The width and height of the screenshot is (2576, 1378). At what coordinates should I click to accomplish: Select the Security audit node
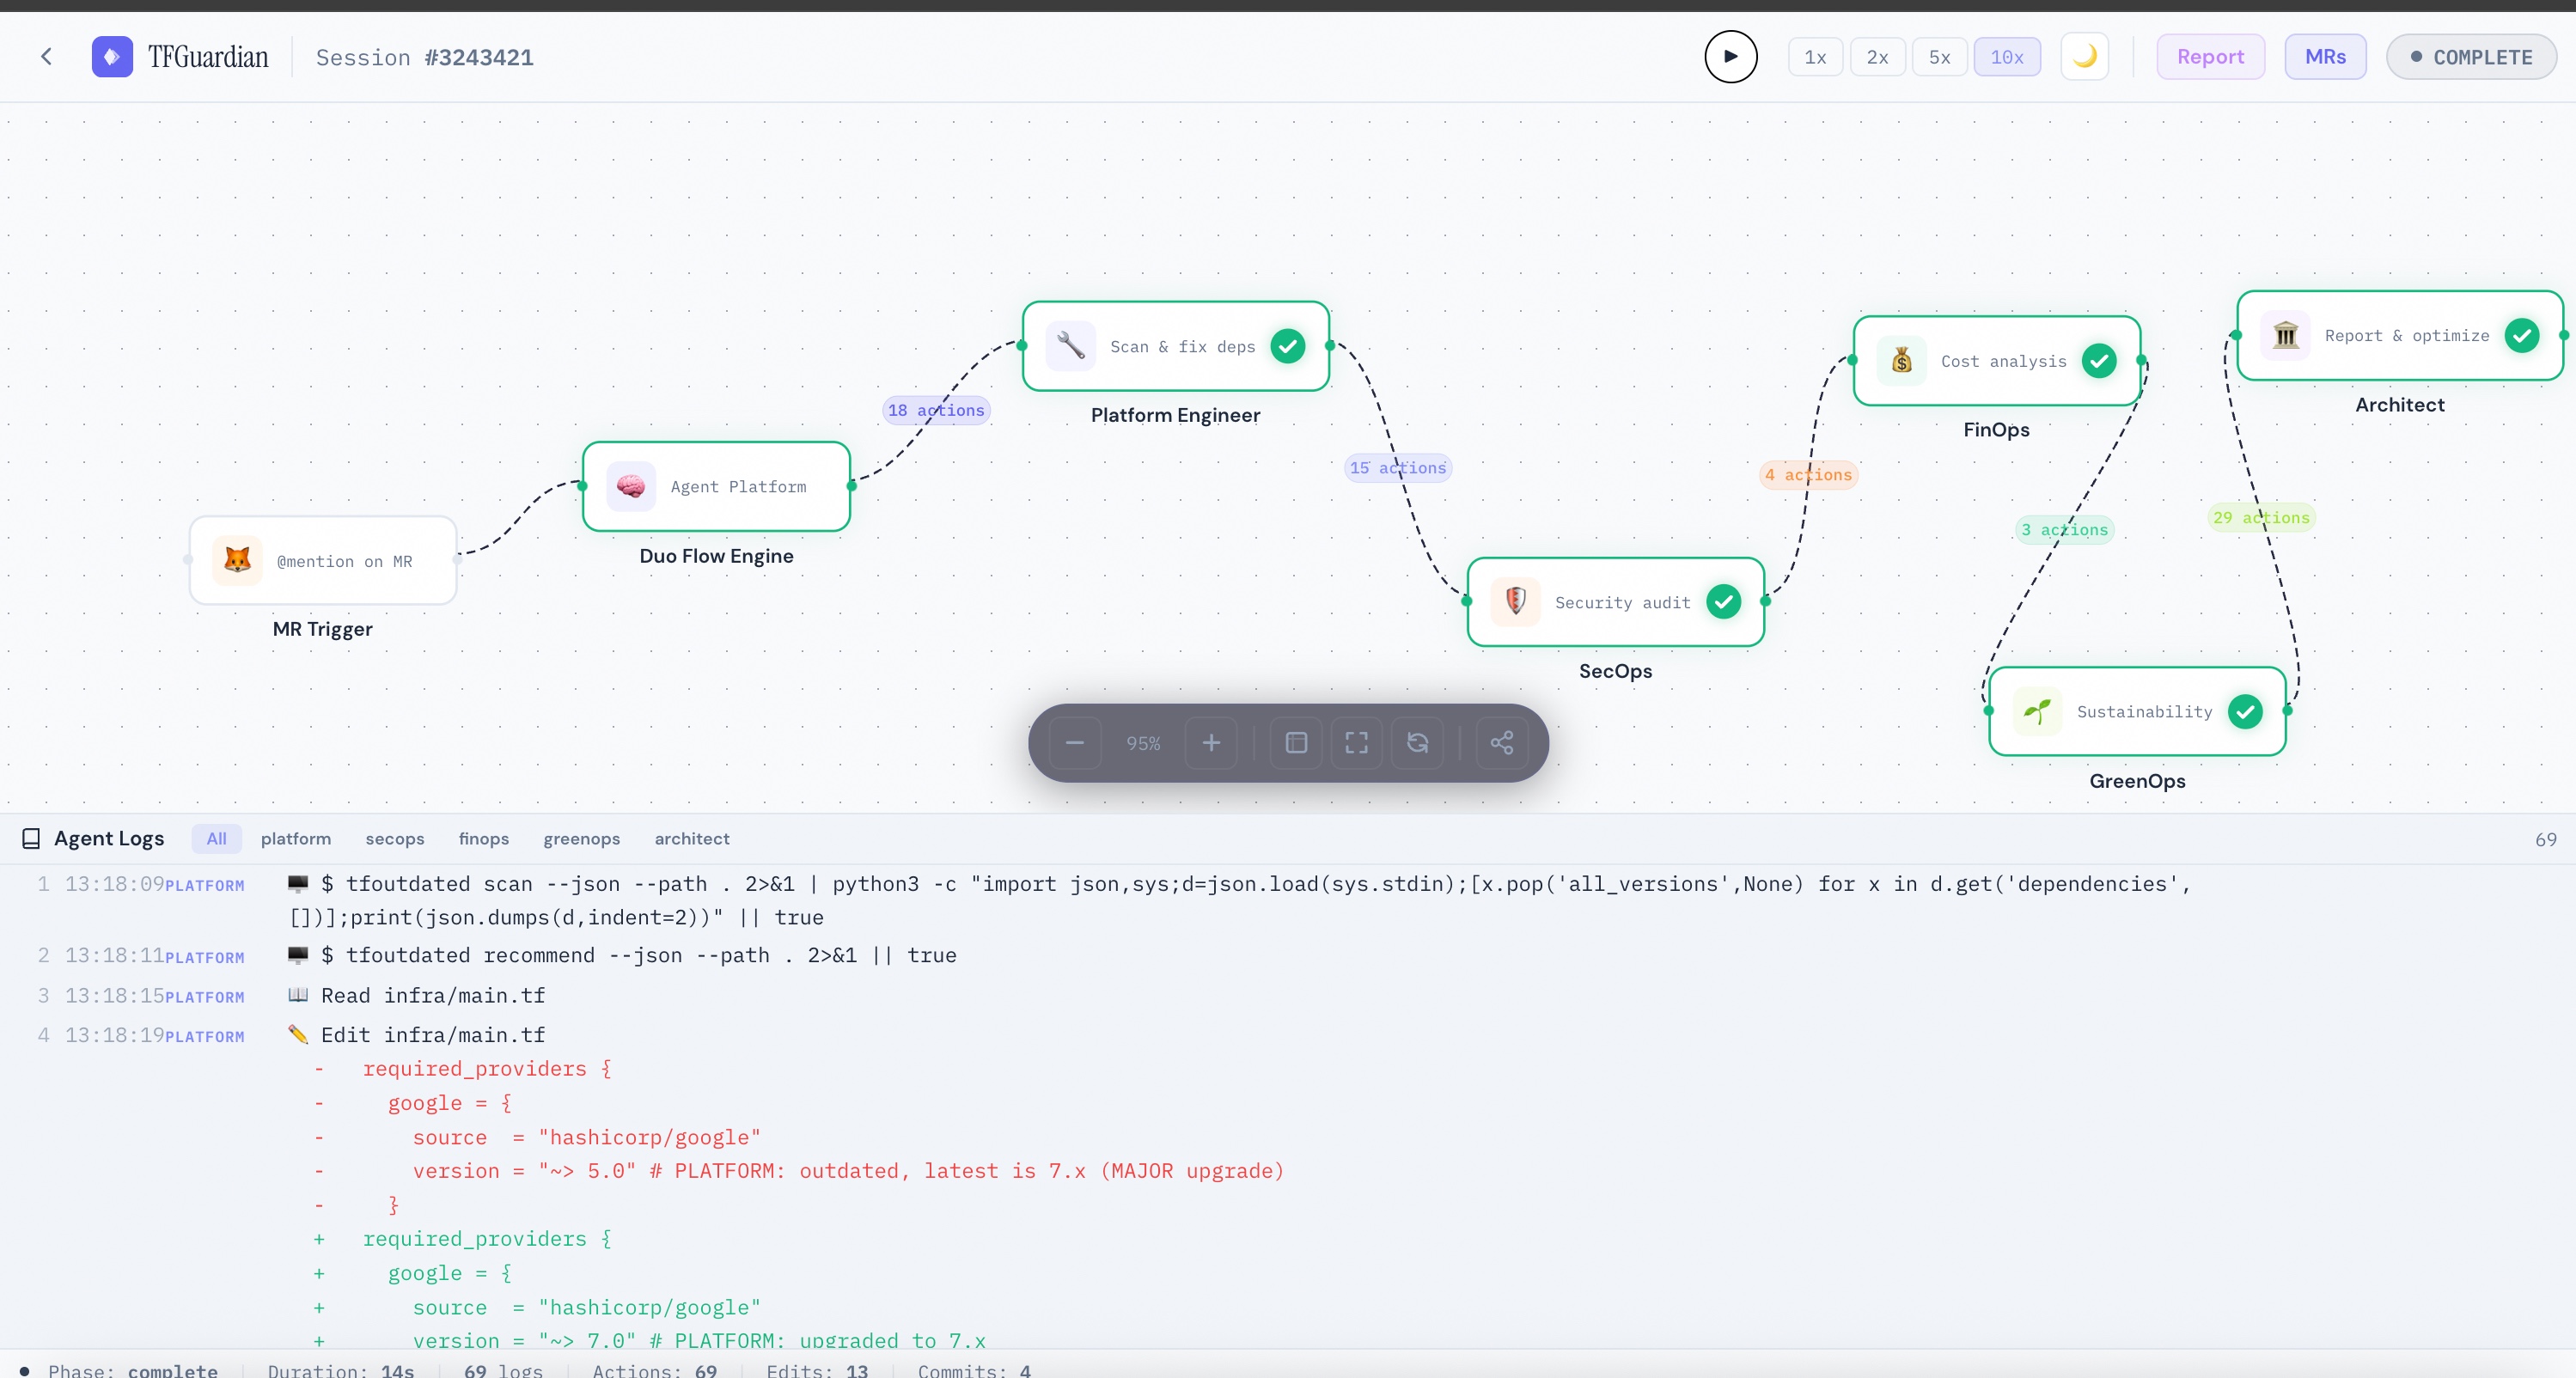coord(1615,602)
